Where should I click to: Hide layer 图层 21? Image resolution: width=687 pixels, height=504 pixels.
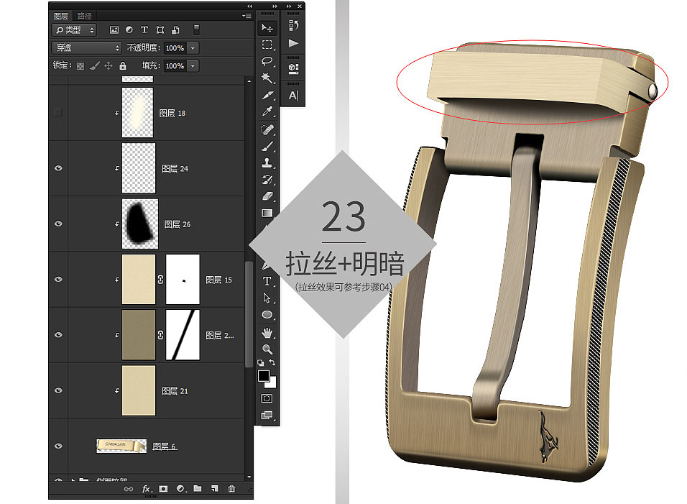[58, 390]
